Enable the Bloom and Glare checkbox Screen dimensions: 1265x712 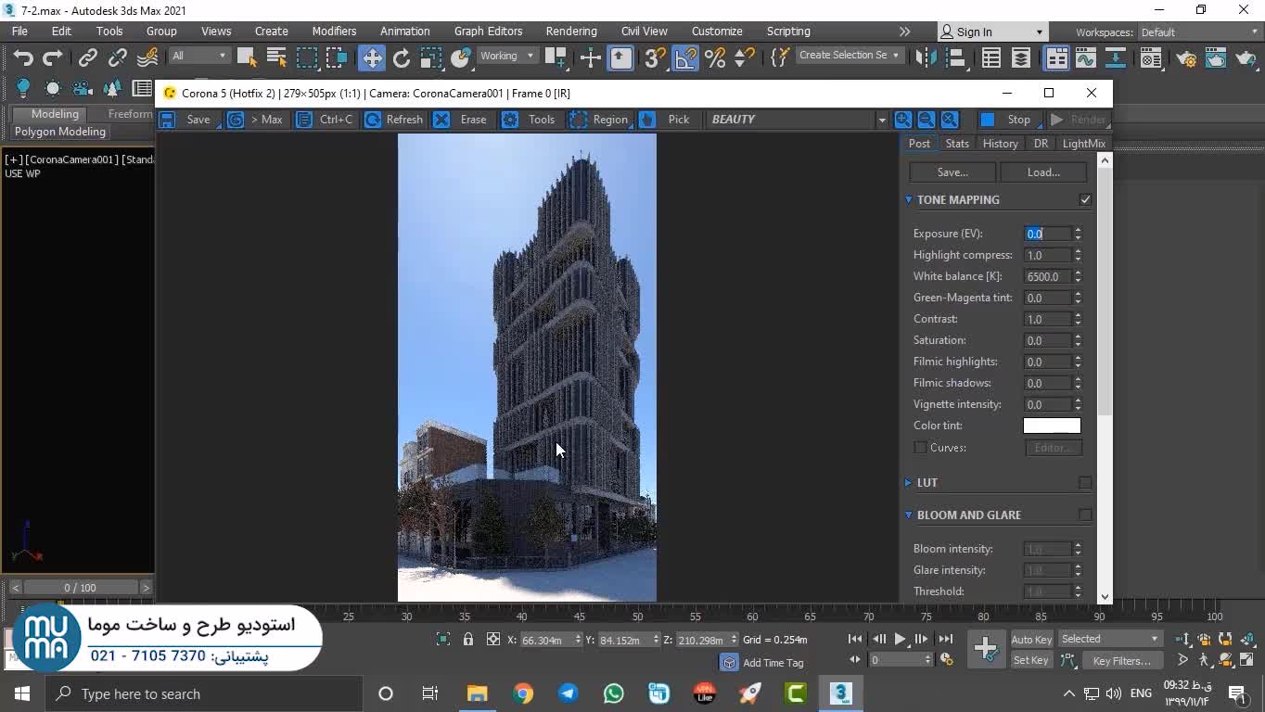tap(1085, 515)
